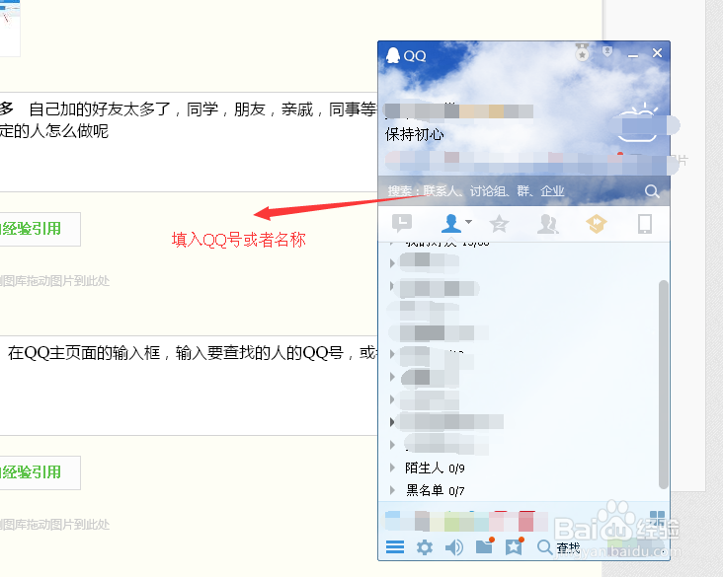The height and width of the screenshot is (577, 723).
Task: Click 经验引用 button below the 在QQ主页面 box
Action: click(40, 472)
